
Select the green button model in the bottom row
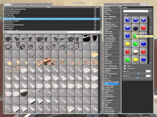[127, 59]
